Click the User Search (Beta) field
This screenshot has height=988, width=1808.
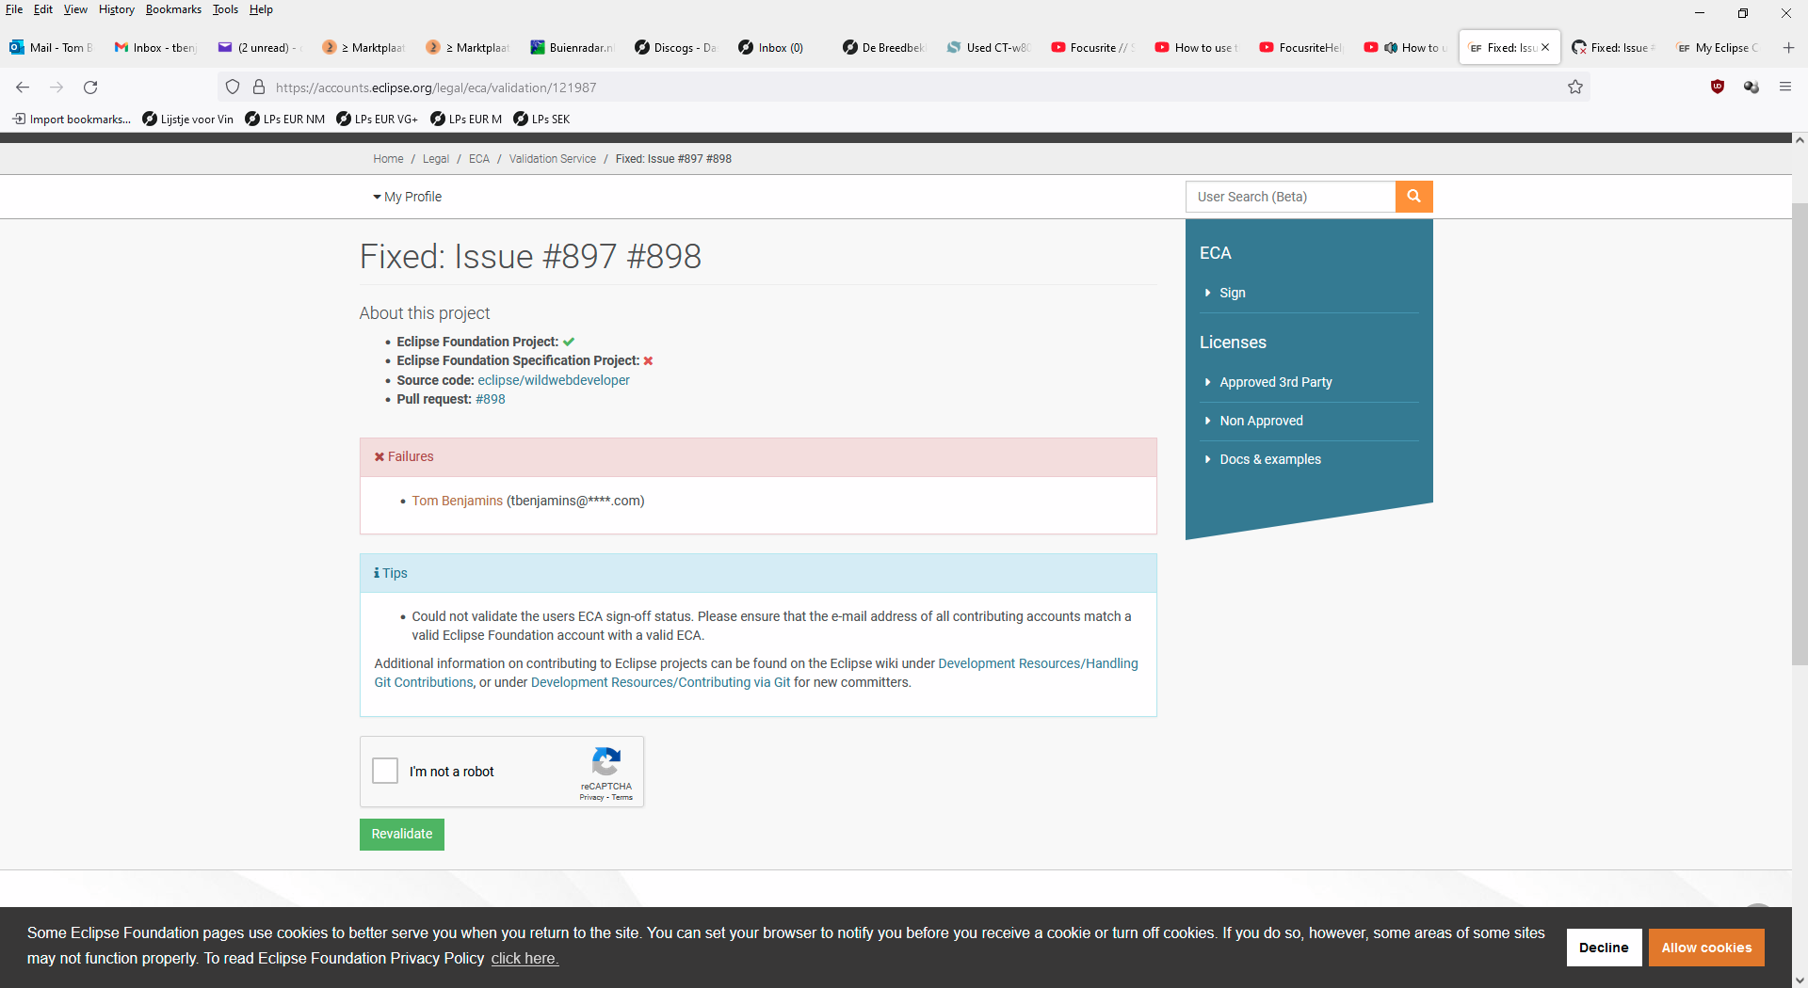1290,197
